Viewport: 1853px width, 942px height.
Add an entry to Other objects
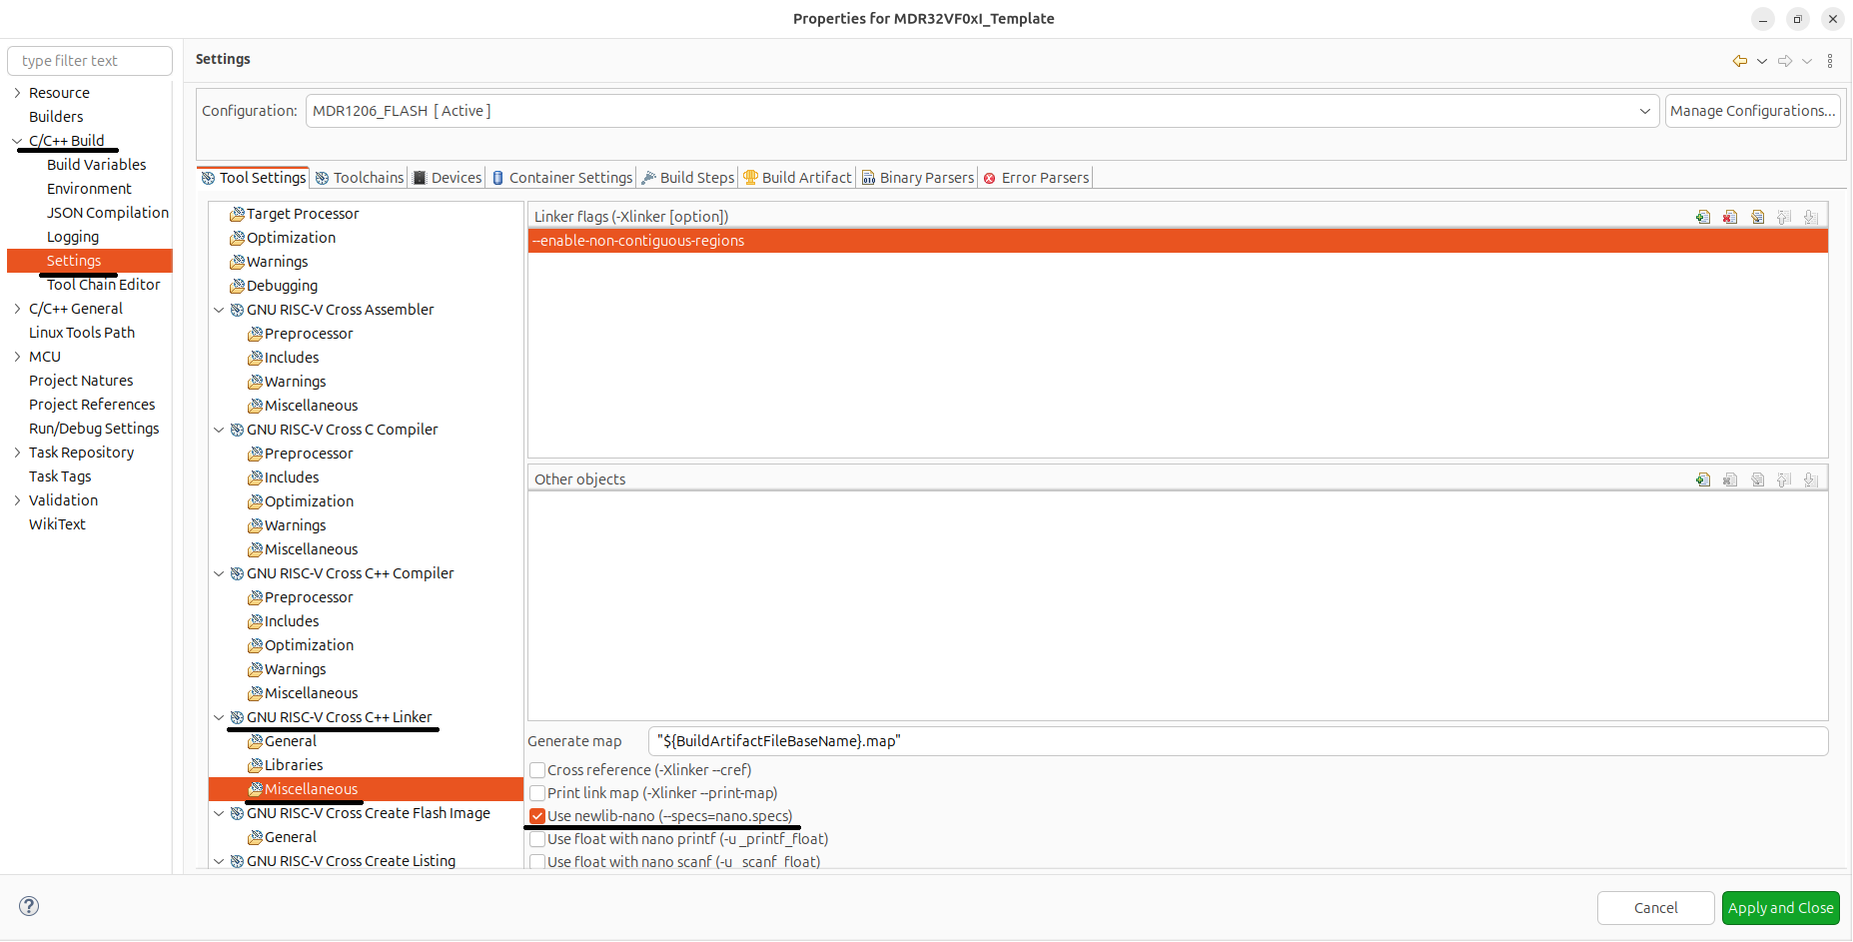pyautogui.click(x=1703, y=479)
